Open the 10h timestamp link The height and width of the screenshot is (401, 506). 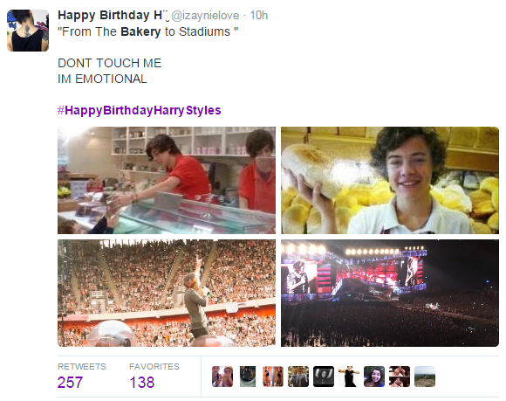(x=259, y=15)
